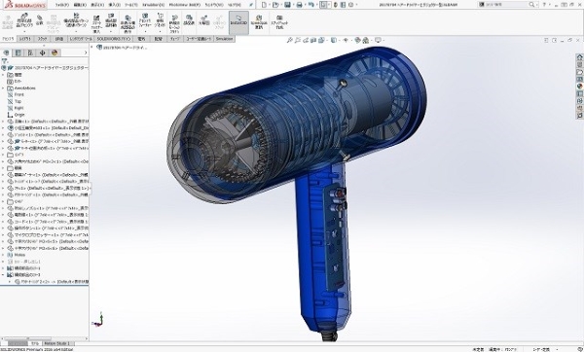The height and width of the screenshot is (352, 584).
Task: Switch to the SOLIDWORKS Add-Ins ribbon tab
Action: [114, 39]
